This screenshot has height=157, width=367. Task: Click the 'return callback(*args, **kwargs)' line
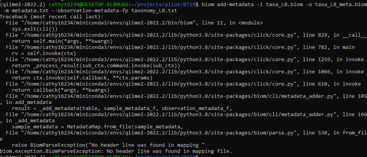(60, 90)
